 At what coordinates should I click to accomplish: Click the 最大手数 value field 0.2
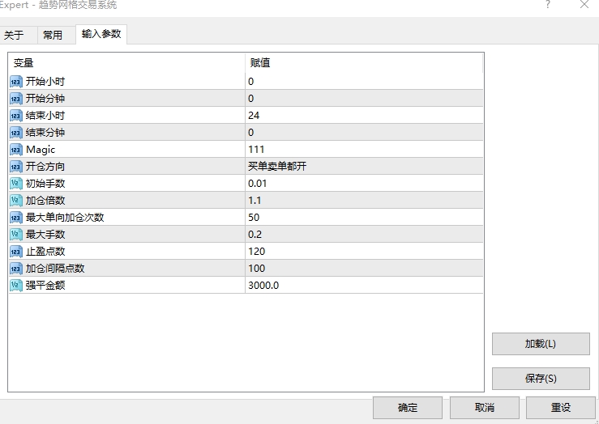pos(363,234)
